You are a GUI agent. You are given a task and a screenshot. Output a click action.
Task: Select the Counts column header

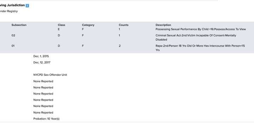(x=123, y=25)
